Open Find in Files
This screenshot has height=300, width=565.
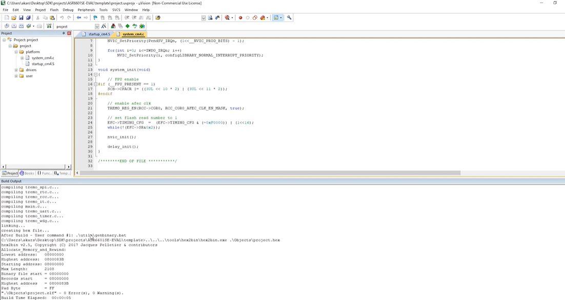[x=158, y=17]
